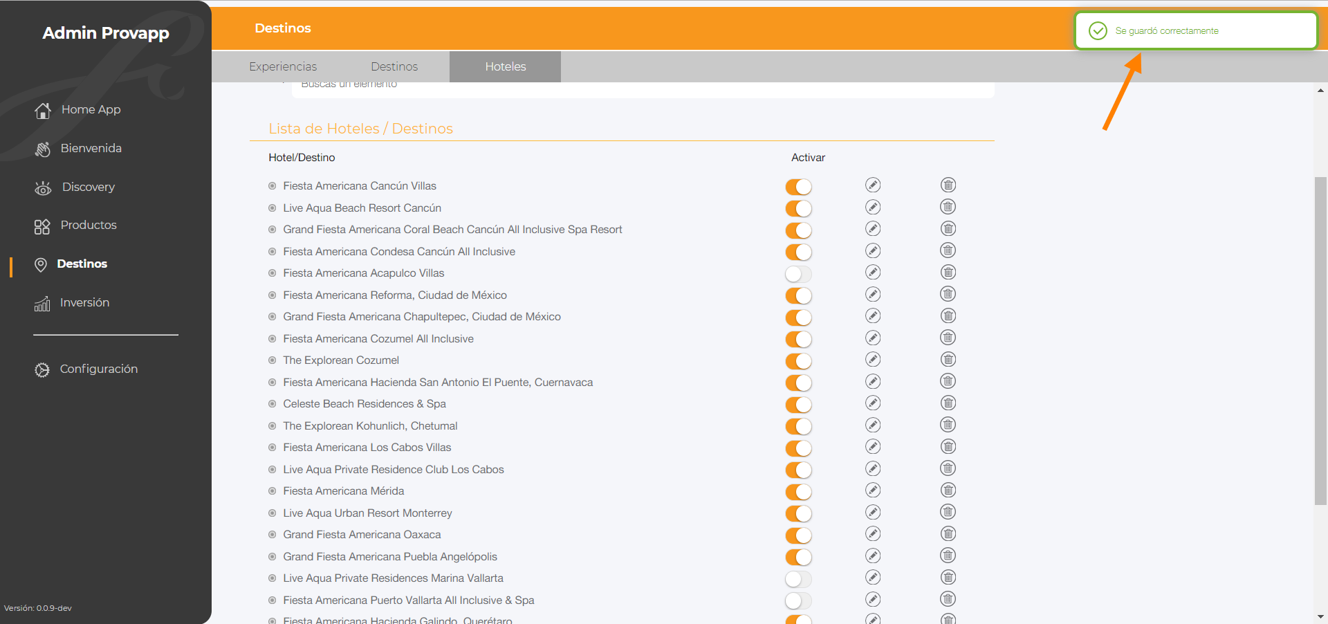Viewport: 1328px width, 624px height.
Task: Activate Fiesta Americana Acapulco Villas toggle
Action: (x=798, y=274)
